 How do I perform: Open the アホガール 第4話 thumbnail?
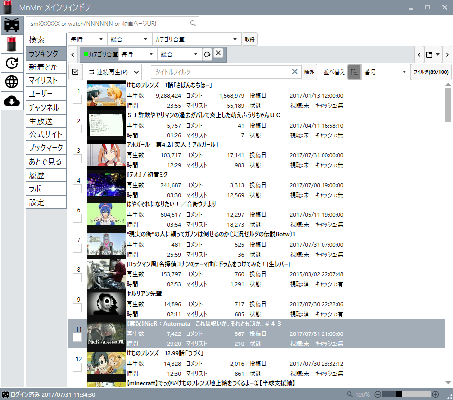tap(106, 155)
